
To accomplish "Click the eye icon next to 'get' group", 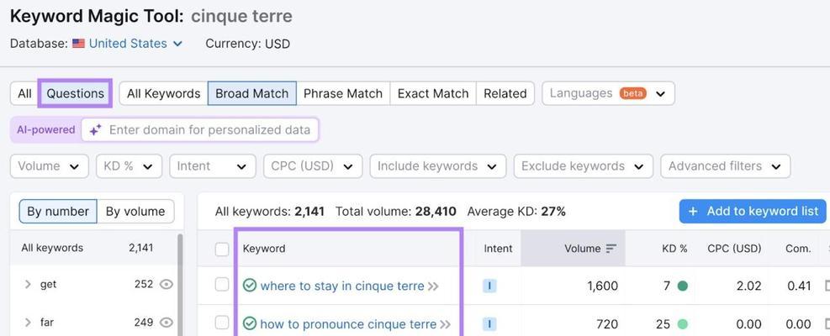I will point(167,285).
